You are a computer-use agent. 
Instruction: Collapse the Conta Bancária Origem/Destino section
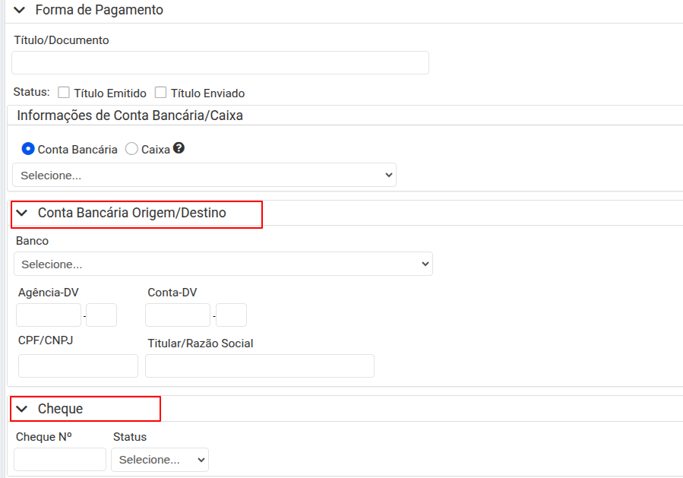click(22, 214)
